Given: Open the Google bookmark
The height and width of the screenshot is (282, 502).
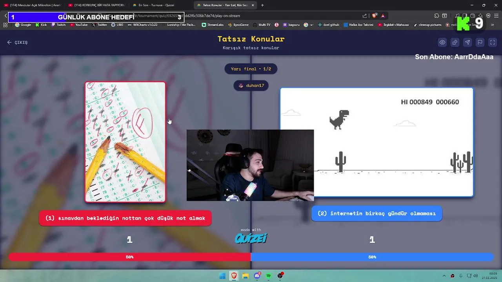Looking at the screenshot, I should [x=23, y=25].
